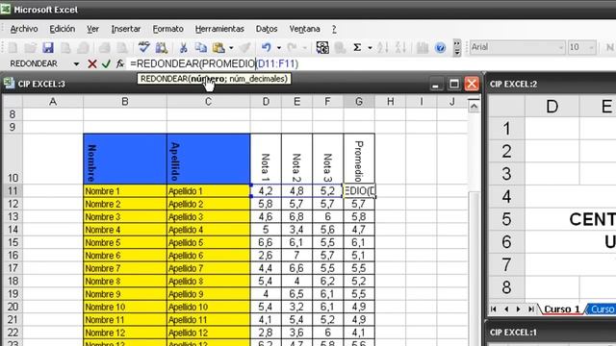This screenshot has width=616, height=346.
Task: Click the Format Painter brush icon
Action: [245, 48]
